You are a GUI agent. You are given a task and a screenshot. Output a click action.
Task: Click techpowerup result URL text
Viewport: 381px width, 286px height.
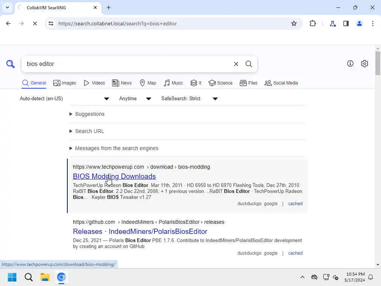pyautogui.click(x=141, y=167)
